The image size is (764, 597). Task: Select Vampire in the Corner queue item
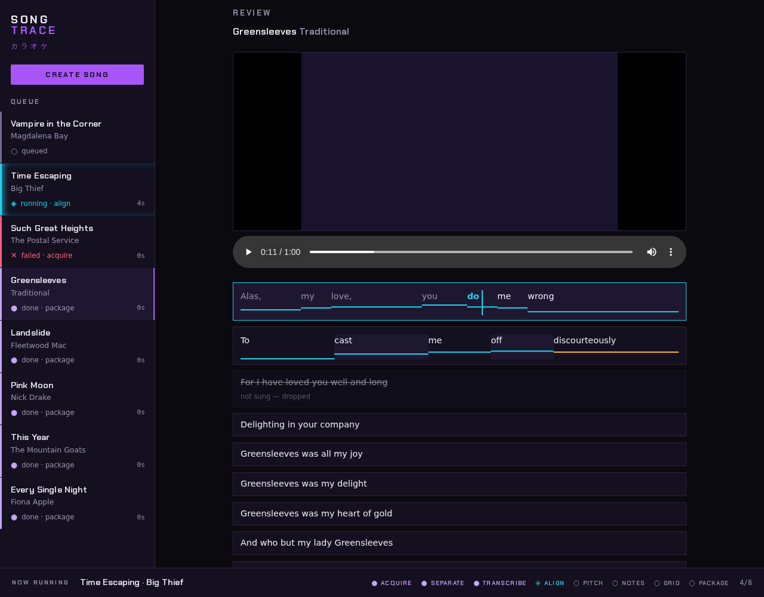coord(78,137)
